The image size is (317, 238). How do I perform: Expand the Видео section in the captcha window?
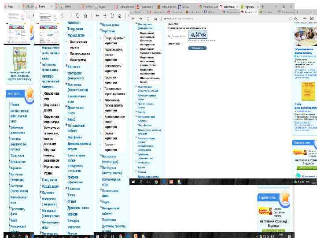(136, 112)
